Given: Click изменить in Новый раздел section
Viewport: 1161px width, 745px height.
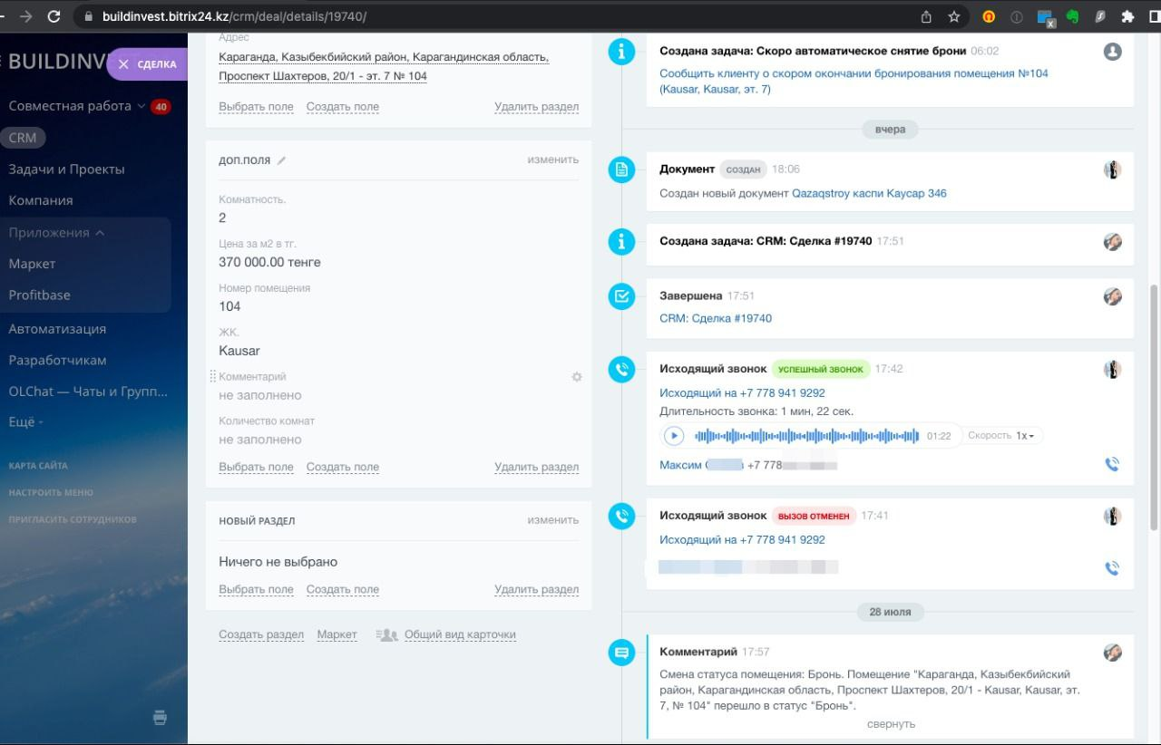Looking at the screenshot, I should pyautogui.click(x=553, y=520).
